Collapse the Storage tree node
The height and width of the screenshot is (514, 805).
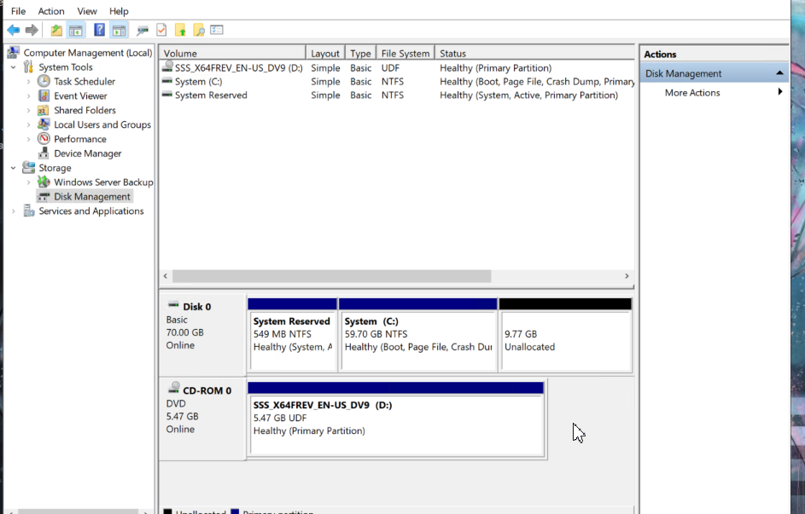coord(14,168)
